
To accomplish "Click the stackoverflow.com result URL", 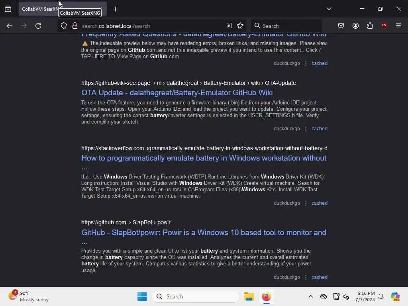I will [204, 148].
